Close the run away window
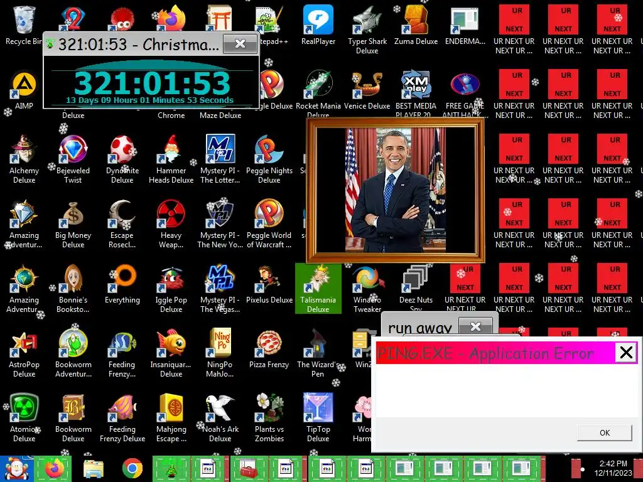The width and height of the screenshot is (643, 482). [x=475, y=326]
